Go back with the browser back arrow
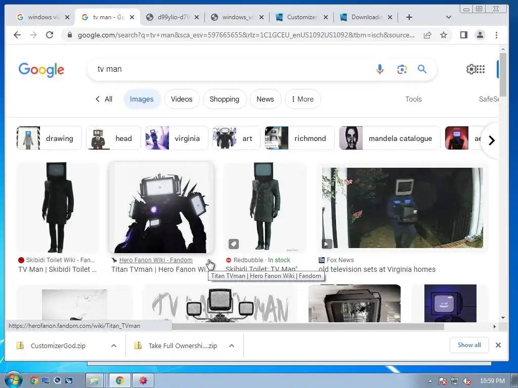This screenshot has width=518, height=388. [17, 35]
